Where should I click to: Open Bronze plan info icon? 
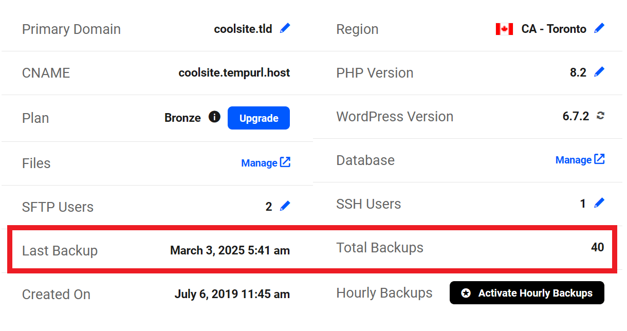tap(214, 117)
